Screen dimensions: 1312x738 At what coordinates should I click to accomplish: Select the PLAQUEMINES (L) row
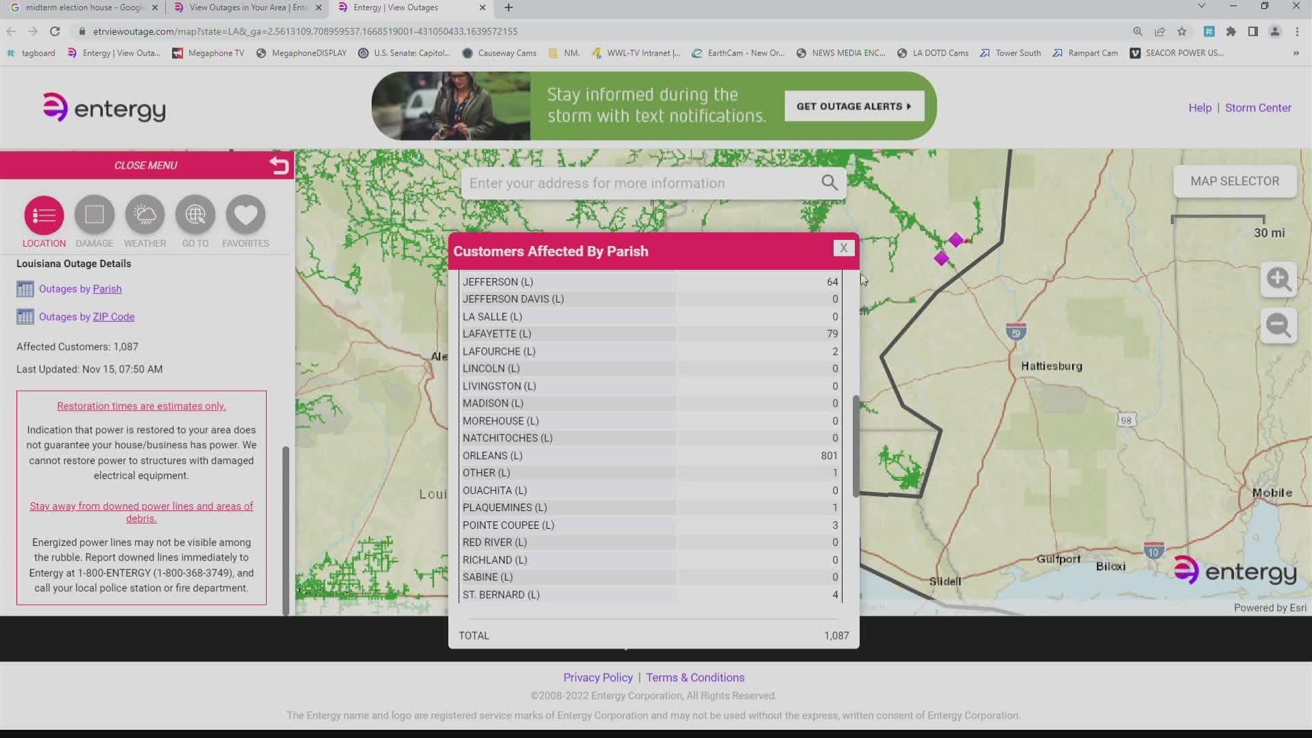tap(651, 508)
